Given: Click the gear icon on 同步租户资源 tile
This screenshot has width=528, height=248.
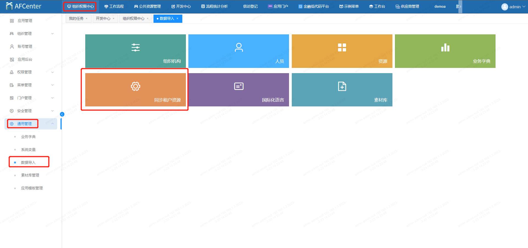Looking at the screenshot, I should [x=136, y=86].
